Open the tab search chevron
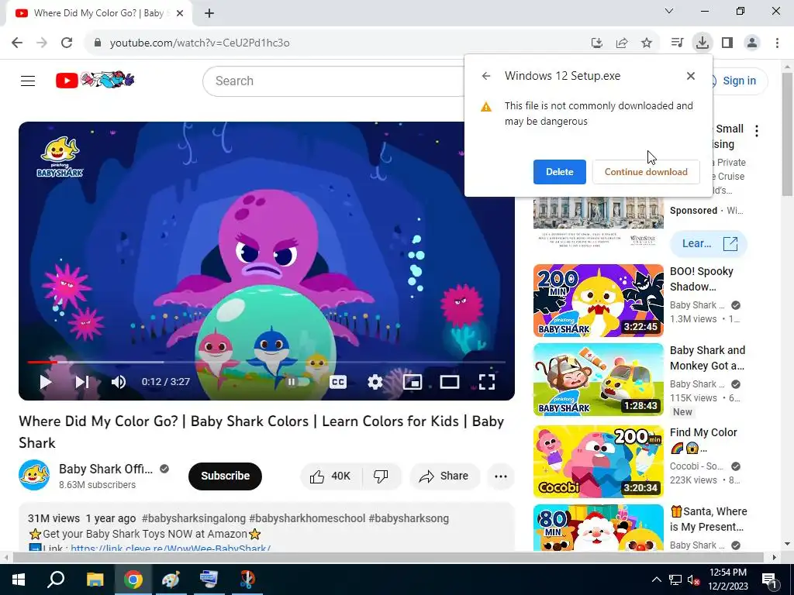794x595 pixels. [669, 11]
